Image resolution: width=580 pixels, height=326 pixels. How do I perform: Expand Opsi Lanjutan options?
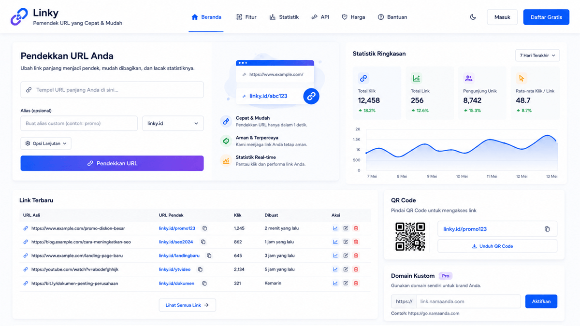(x=46, y=143)
